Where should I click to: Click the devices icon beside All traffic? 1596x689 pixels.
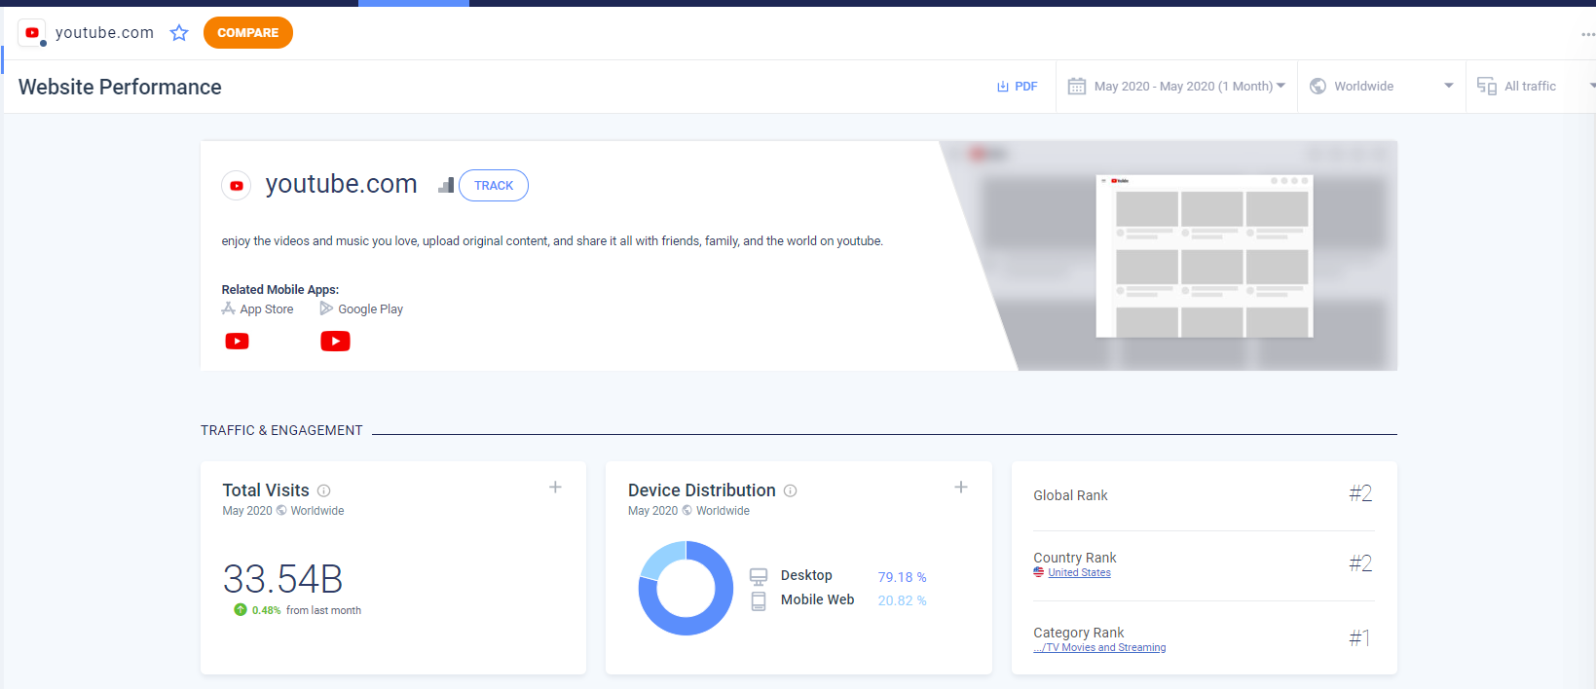click(x=1486, y=87)
